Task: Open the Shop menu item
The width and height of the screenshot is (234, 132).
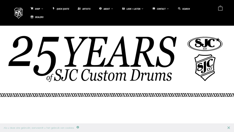Action: pos(37,9)
